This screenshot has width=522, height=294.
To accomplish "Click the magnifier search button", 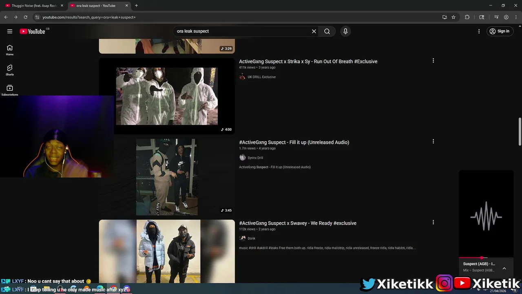I will tap(327, 31).
